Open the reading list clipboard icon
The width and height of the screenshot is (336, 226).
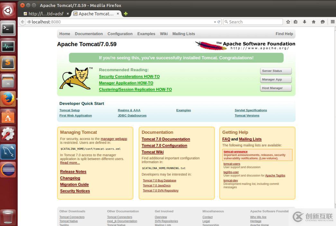(x=295, y=22)
